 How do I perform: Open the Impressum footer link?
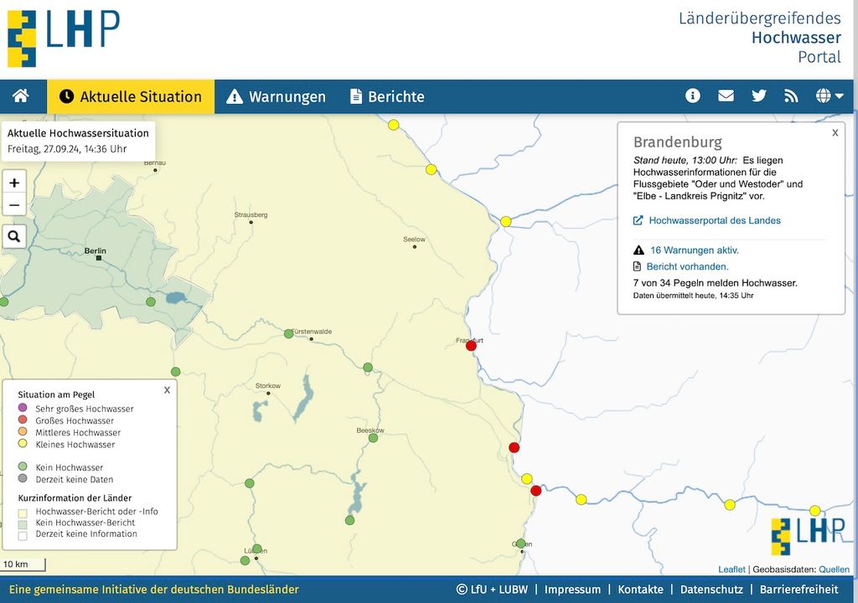[x=574, y=590]
